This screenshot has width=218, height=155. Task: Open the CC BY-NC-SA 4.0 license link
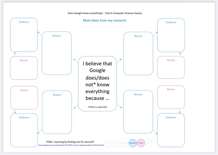(x=97, y=145)
